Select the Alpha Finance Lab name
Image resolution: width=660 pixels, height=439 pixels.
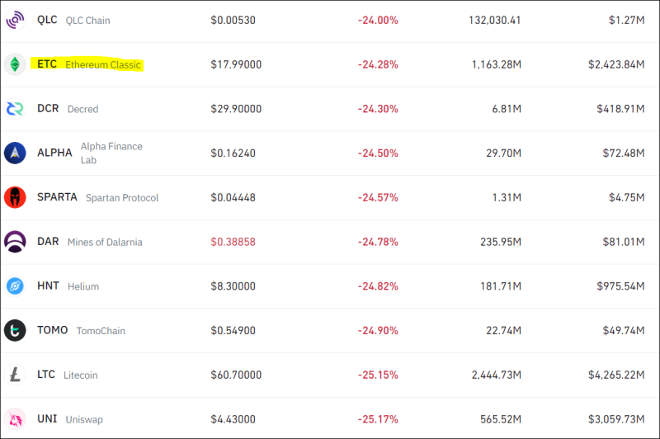click(111, 153)
